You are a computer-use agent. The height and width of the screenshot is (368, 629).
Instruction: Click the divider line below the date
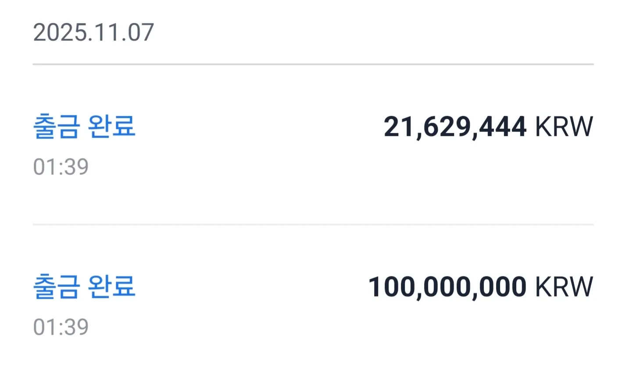click(313, 64)
